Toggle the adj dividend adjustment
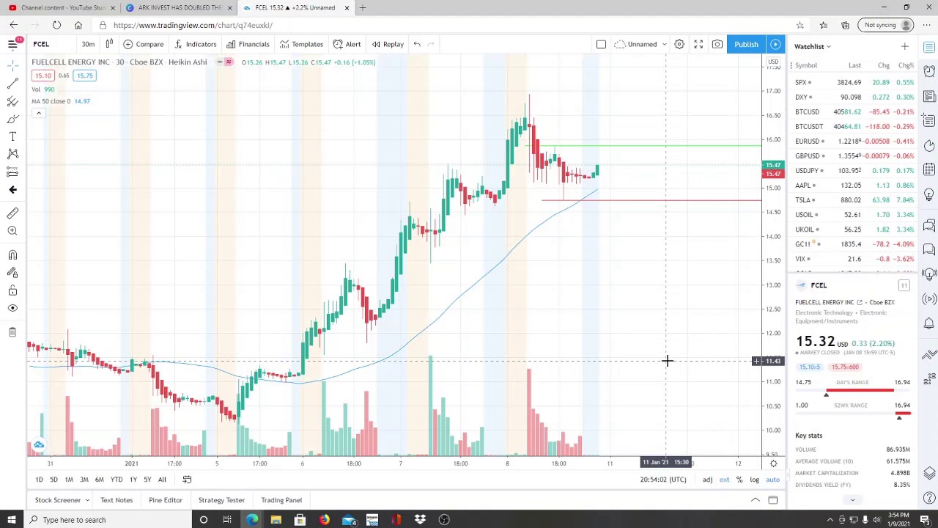Viewport: 938px width, 528px height. [x=707, y=480]
